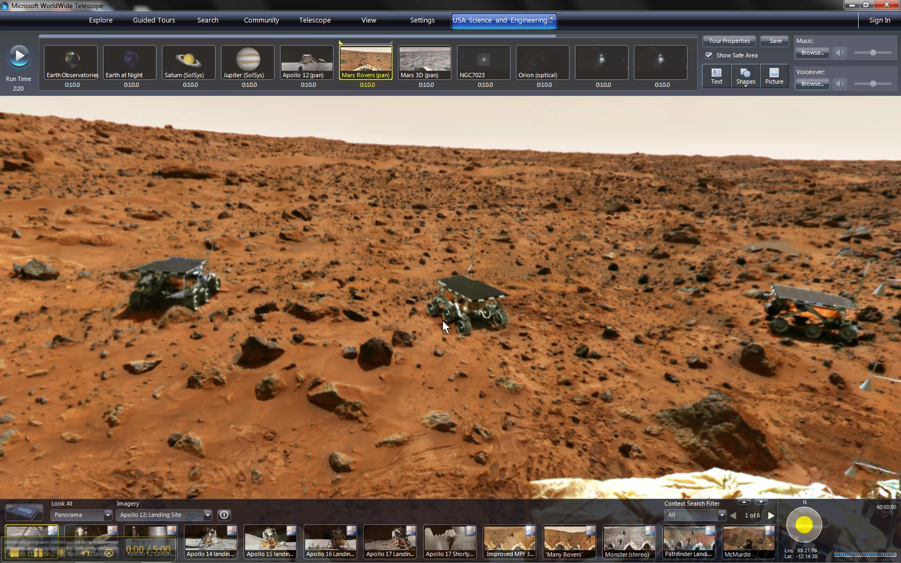The height and width of the screenshot is (563, 901).
Task: Mute the Music track speaker icon
Action: [x=840, y=53]
